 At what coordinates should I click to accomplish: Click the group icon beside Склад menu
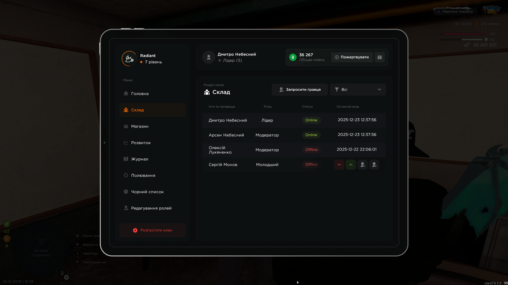pos(126,110)
